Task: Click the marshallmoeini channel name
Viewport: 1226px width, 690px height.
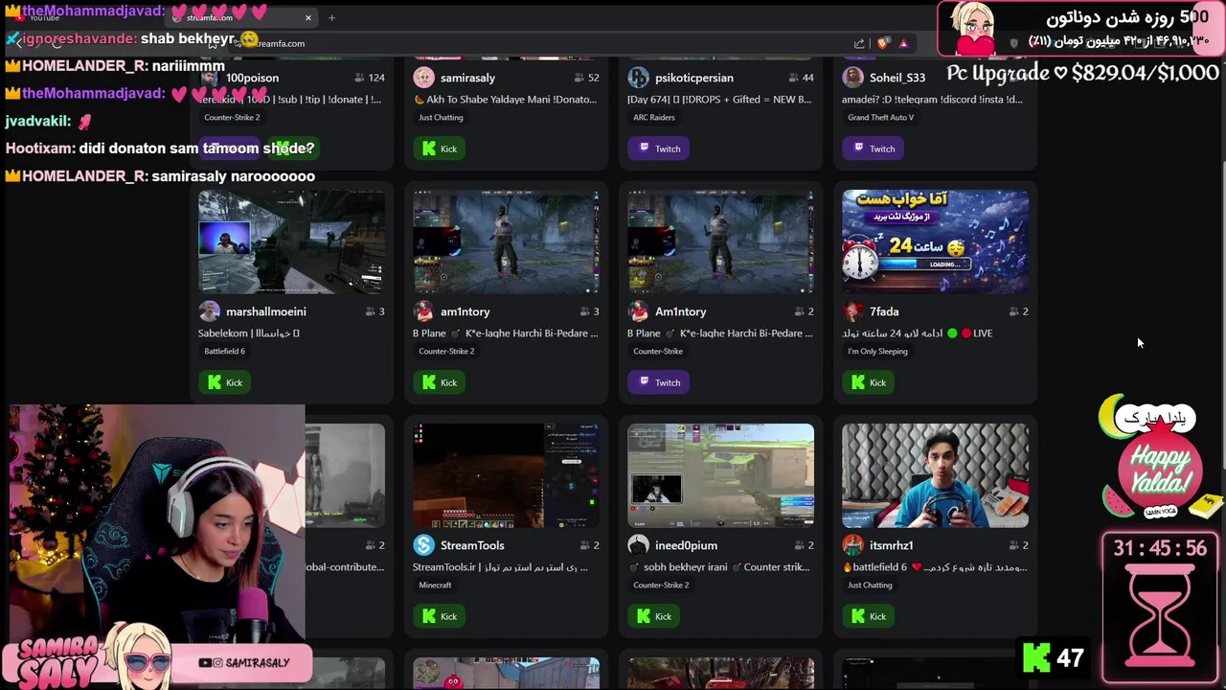Action: click(266, 311)
